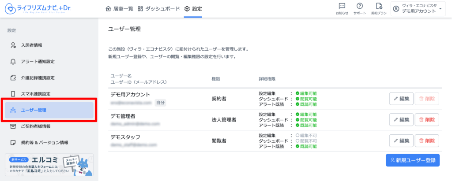The width and height of the screenshot is (452, 181).
Task: Click the サポート help icon
Action: tap(359, 9)
